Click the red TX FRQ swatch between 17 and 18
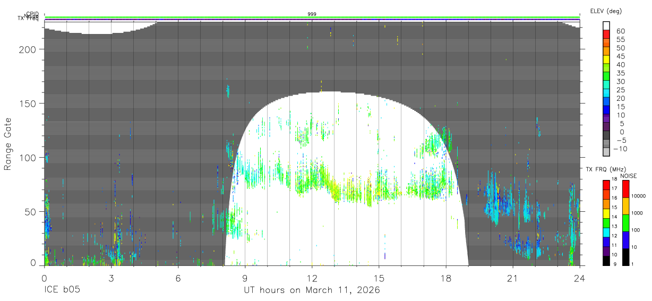652x301 pixels. (606, 185)
